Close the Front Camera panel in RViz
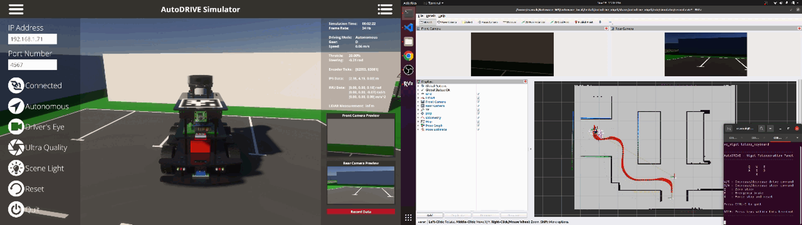 pos(606,29)
